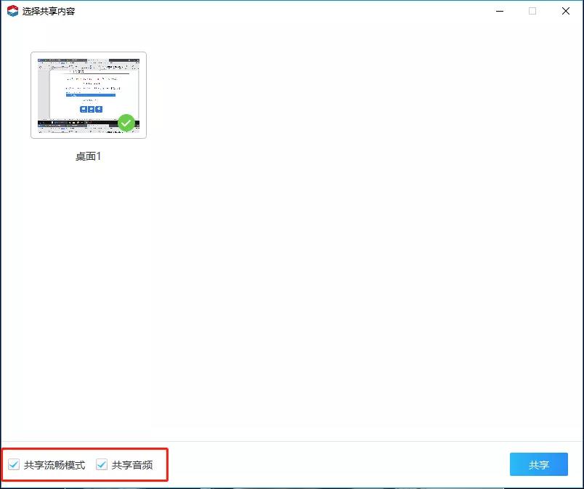Click the 桌面1 label under the thumbnail
This screenshot has width=584, height=489.
[x=88, y=156]
